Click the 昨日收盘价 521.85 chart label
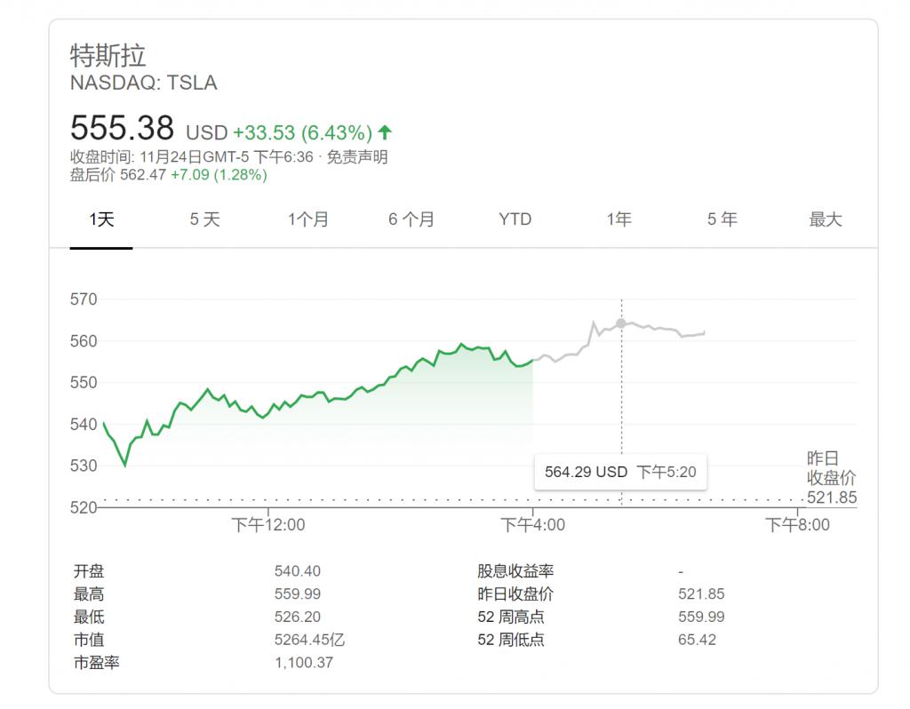 coord(831,477)
